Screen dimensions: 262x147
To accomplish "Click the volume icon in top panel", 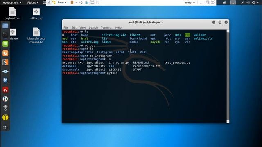I will (x=248, y=2).
